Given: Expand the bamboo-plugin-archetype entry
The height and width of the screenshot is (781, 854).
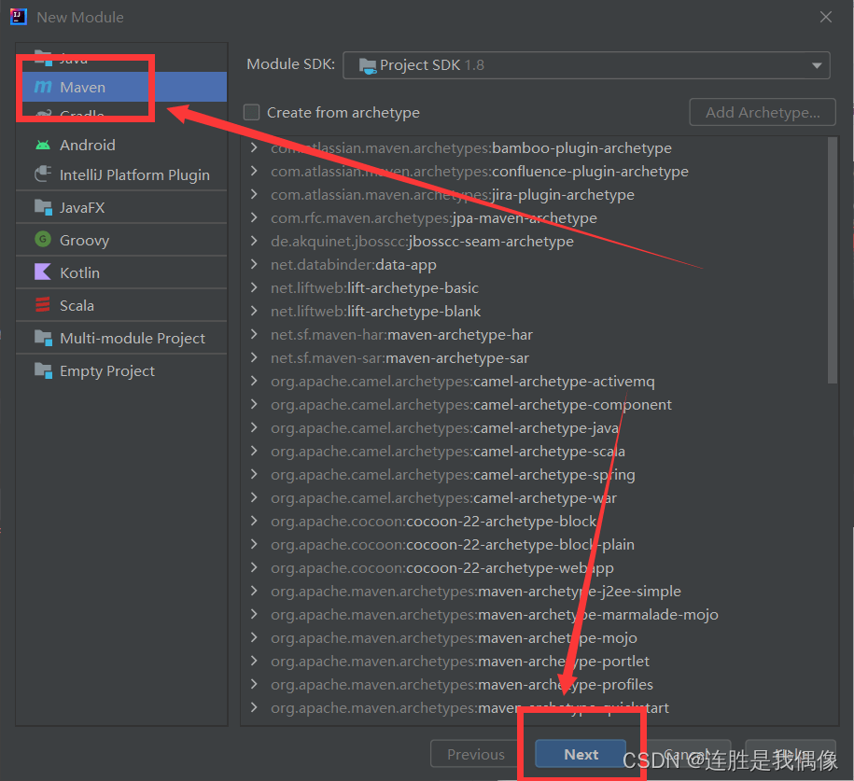Looking at the screenshot, I should (254, 147).
